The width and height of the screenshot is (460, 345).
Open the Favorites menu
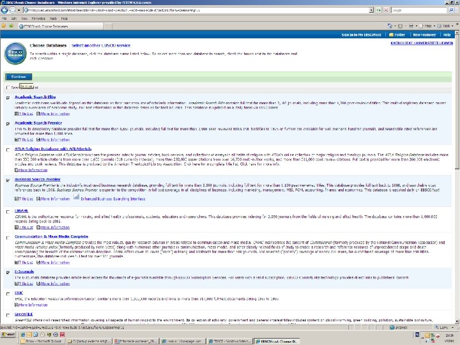[38, 19]
